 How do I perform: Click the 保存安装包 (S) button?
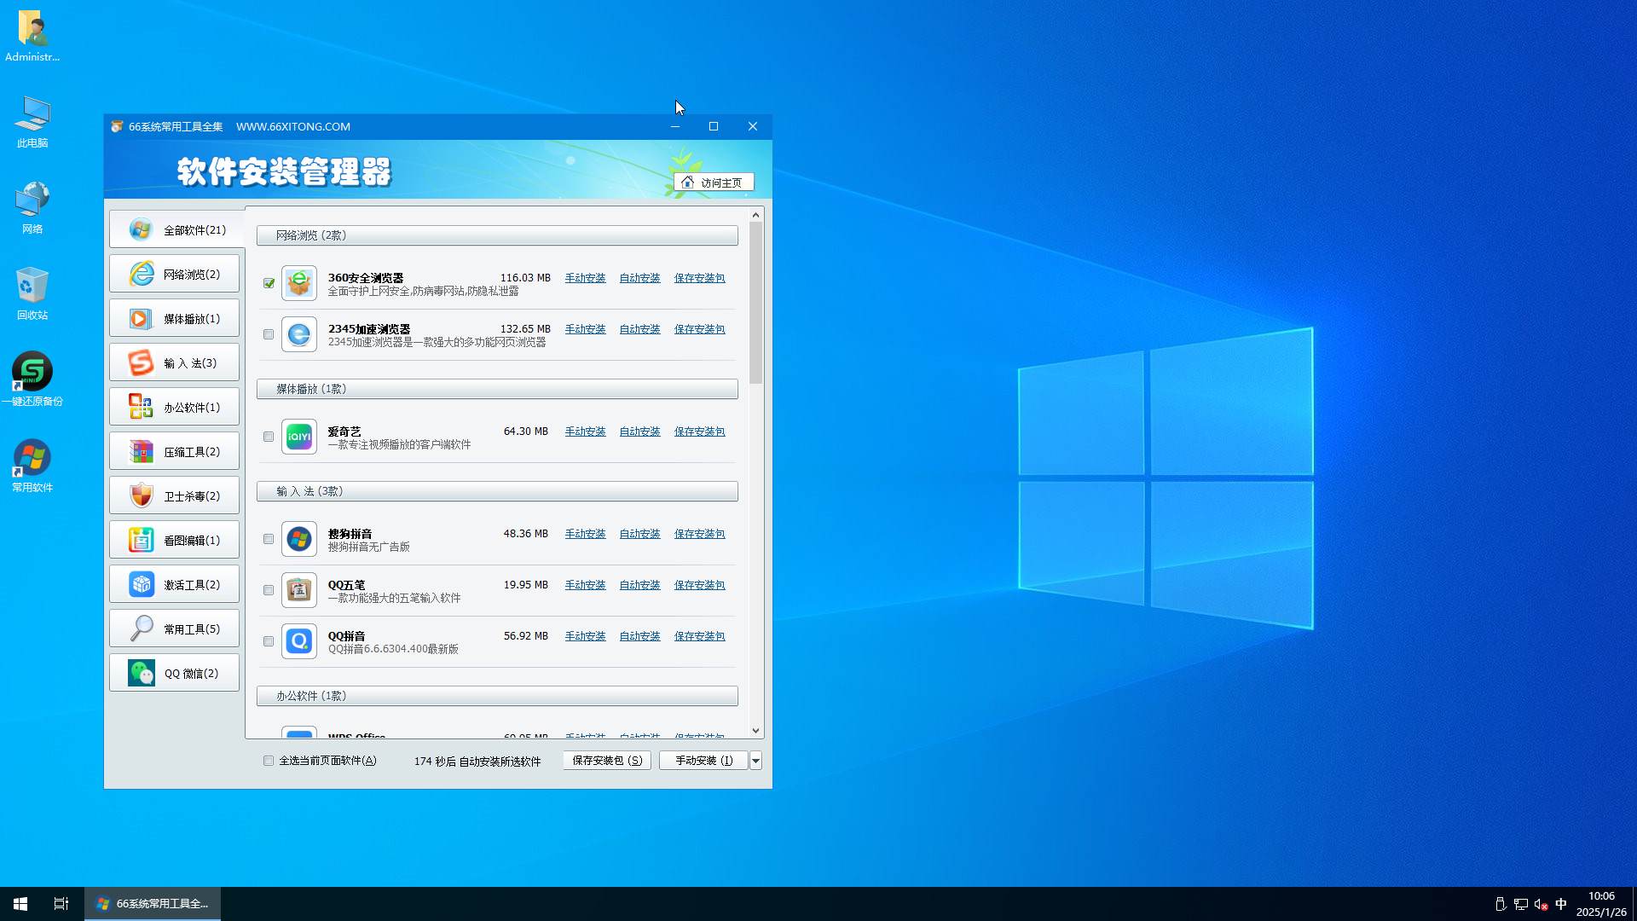[x=607, y=761]
